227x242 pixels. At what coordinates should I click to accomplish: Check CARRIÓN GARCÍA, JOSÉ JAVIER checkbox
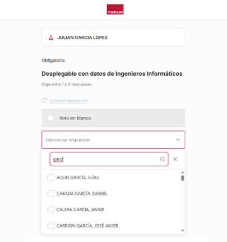click(50, 226)
